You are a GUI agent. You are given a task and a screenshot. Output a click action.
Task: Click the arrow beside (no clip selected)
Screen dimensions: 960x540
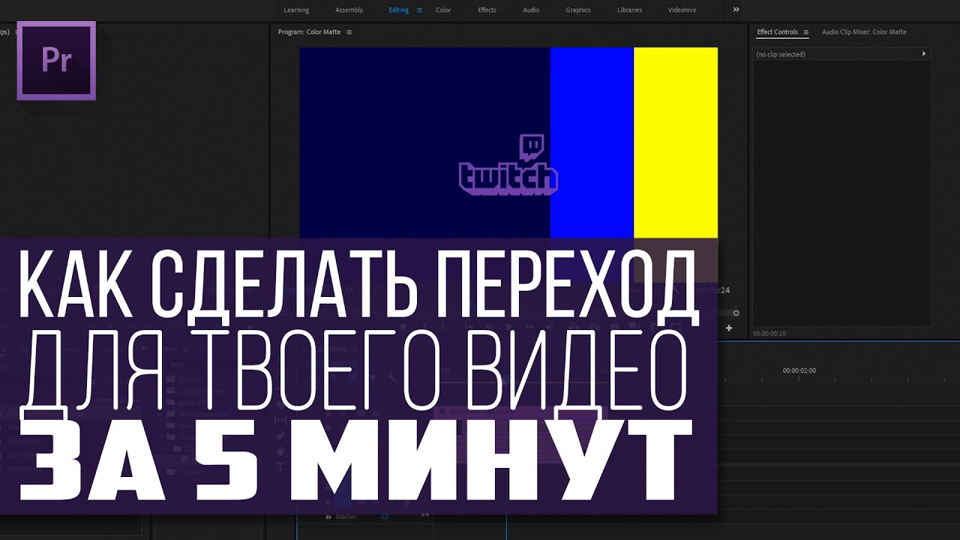coord(924,54)
